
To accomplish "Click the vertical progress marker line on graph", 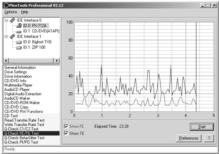I will 196,67.
